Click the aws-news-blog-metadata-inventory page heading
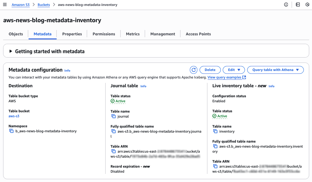The height and width of the screenshot is (182, 312). (x=52, y=20)
